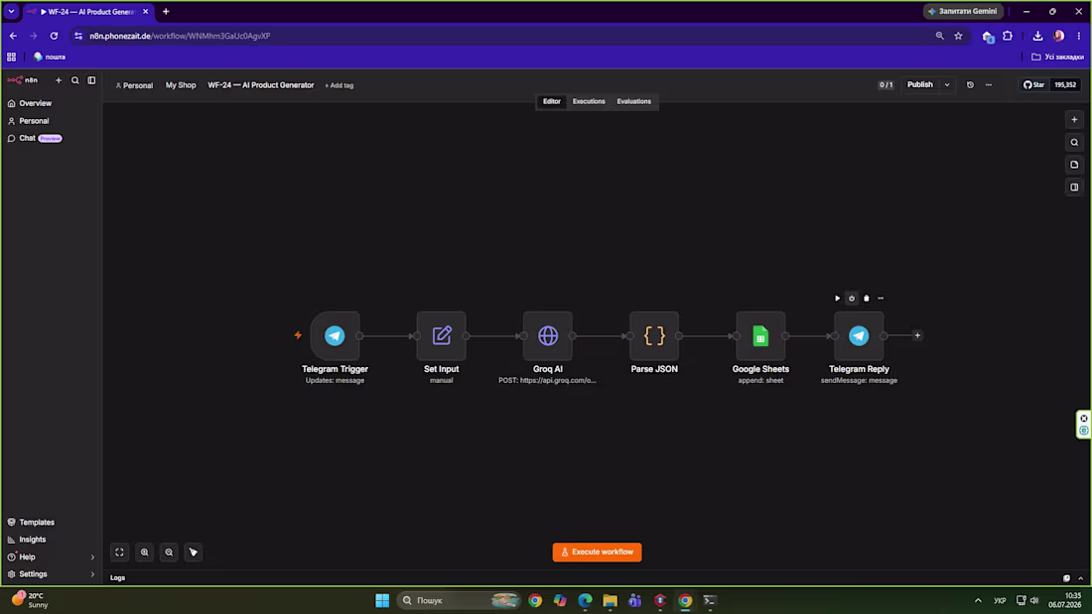This screenshot has height=614, width=1092.
Task: Add a sticky note from right toolbar
Action: [x=1074, y=165]
